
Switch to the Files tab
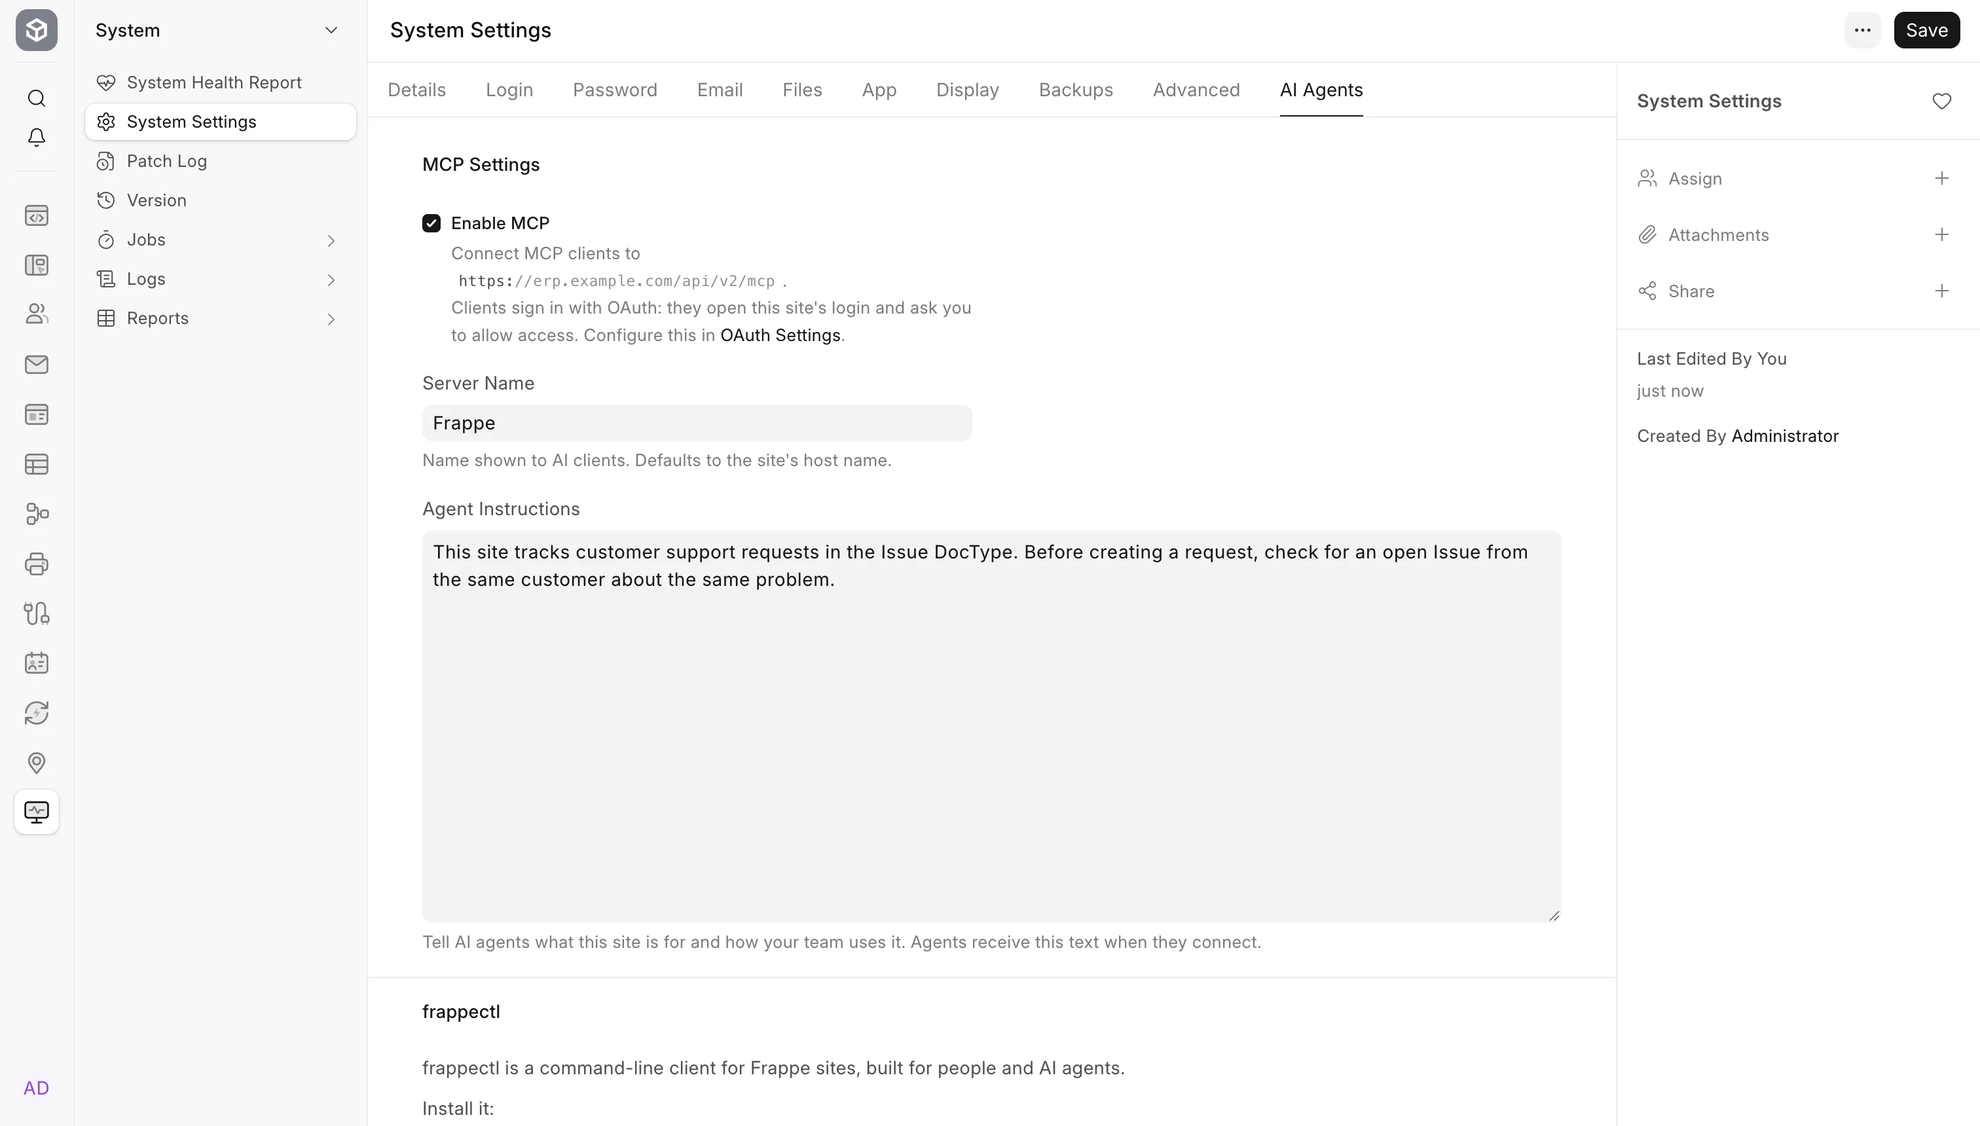(x=802, y=90)
